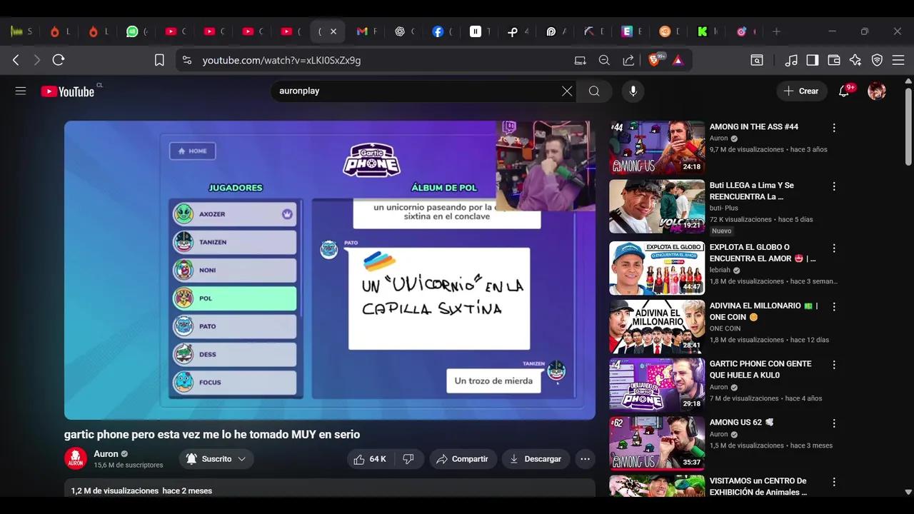The width and height of the screenshot is (914, 514).
Task: Click the Descargar button
Action: point(536,459)
